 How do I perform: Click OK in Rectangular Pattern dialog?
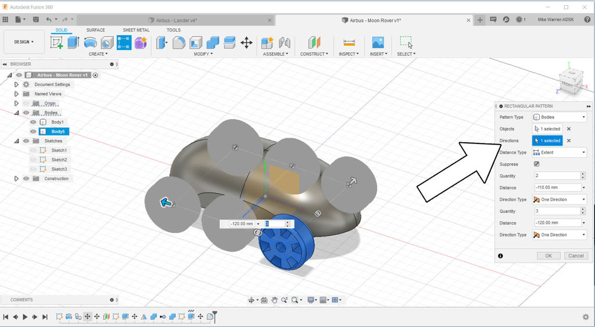coord(549,256)
